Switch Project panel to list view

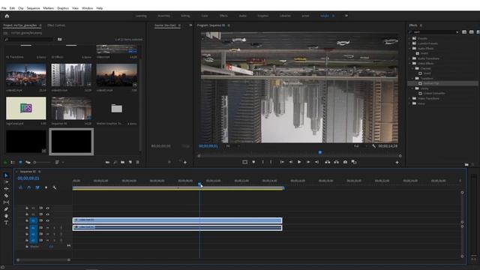pyautogui.click(x=13, y=162)
